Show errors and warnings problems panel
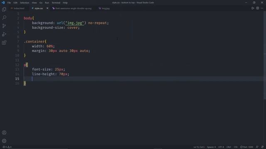The width and height of the screenshot is (266, 149). coord(7,147)
